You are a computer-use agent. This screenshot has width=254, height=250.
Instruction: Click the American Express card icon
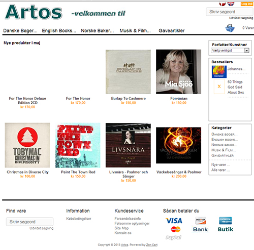226,221
